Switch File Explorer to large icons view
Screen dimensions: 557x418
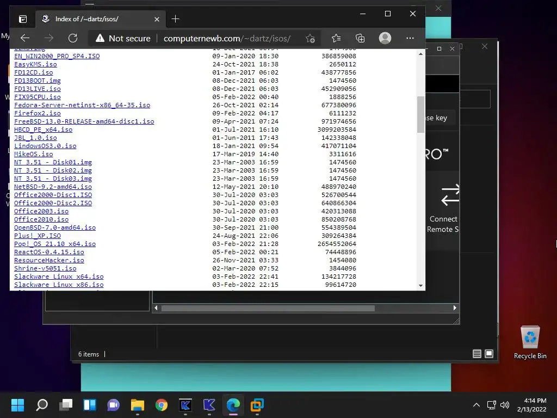[x=489, y=354]
